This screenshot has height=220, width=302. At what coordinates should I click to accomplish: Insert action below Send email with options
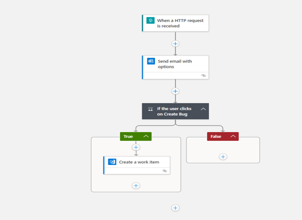point(175,91)
